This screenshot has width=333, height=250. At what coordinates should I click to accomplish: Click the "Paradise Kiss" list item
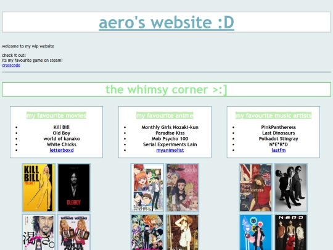click(x=170, y=133)
